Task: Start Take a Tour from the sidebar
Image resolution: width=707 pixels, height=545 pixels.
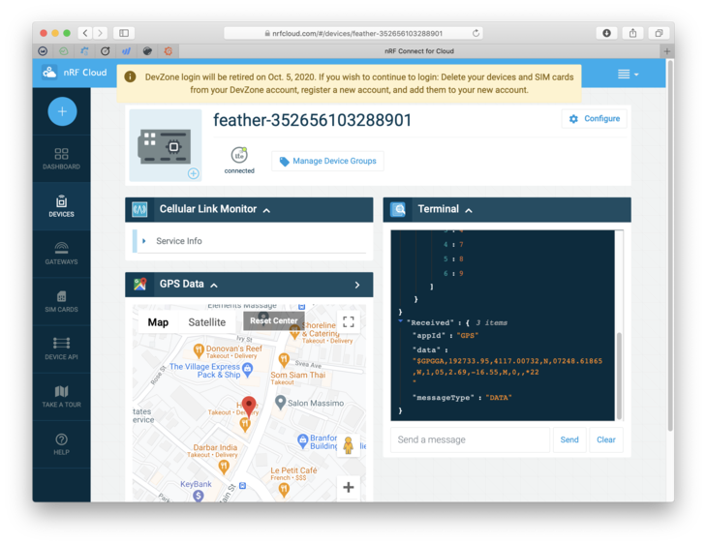Action: coord(61,397)
